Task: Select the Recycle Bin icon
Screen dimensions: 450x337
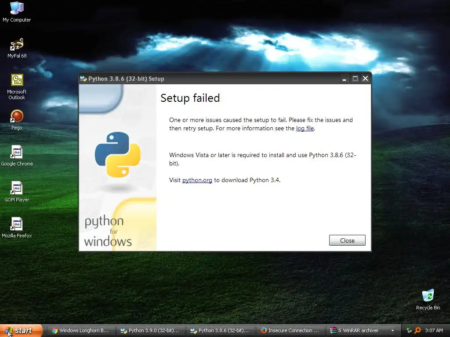Action: click(428, 299)
